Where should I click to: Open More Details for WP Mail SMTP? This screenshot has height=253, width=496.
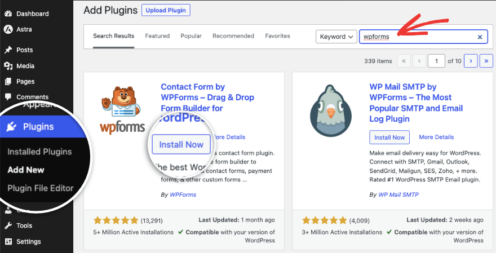[x=436, y=137]
